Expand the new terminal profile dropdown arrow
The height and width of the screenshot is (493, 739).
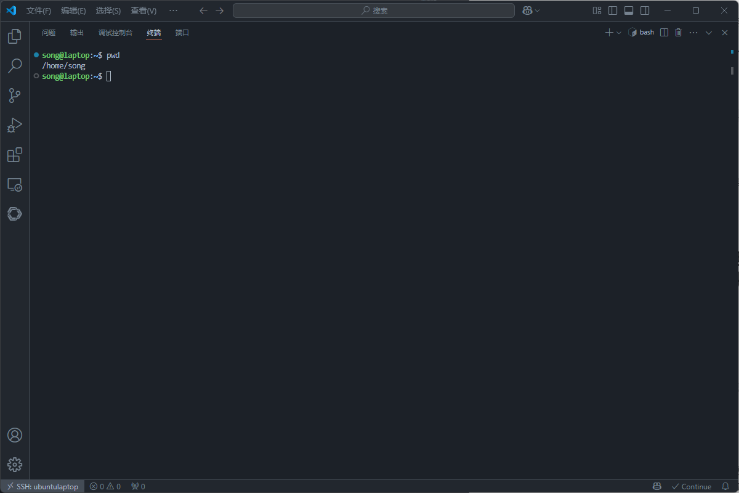tap(619, 33)
